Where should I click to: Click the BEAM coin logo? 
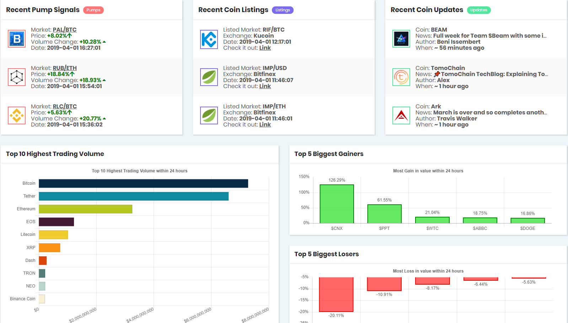click(401, 39)
